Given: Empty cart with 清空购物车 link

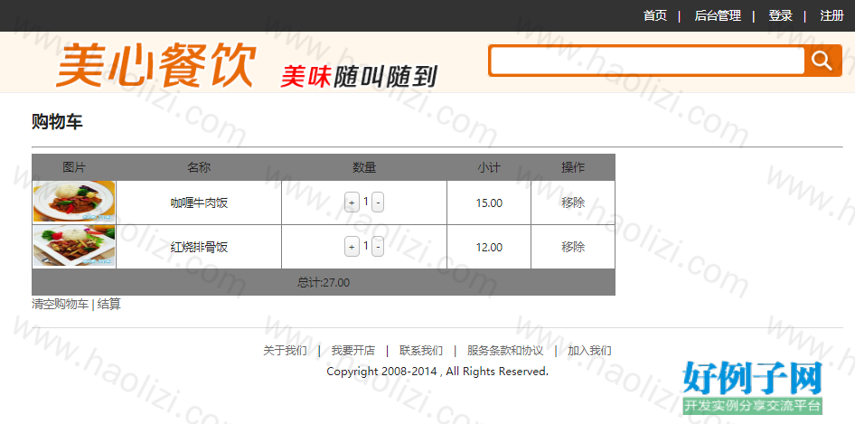Looking at the screenshot, I should [60, 305].
